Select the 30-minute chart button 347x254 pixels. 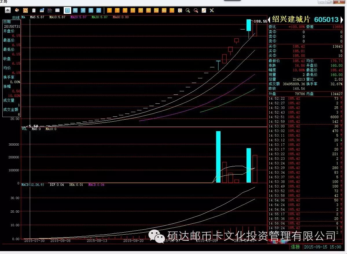[x=141, y=10]
